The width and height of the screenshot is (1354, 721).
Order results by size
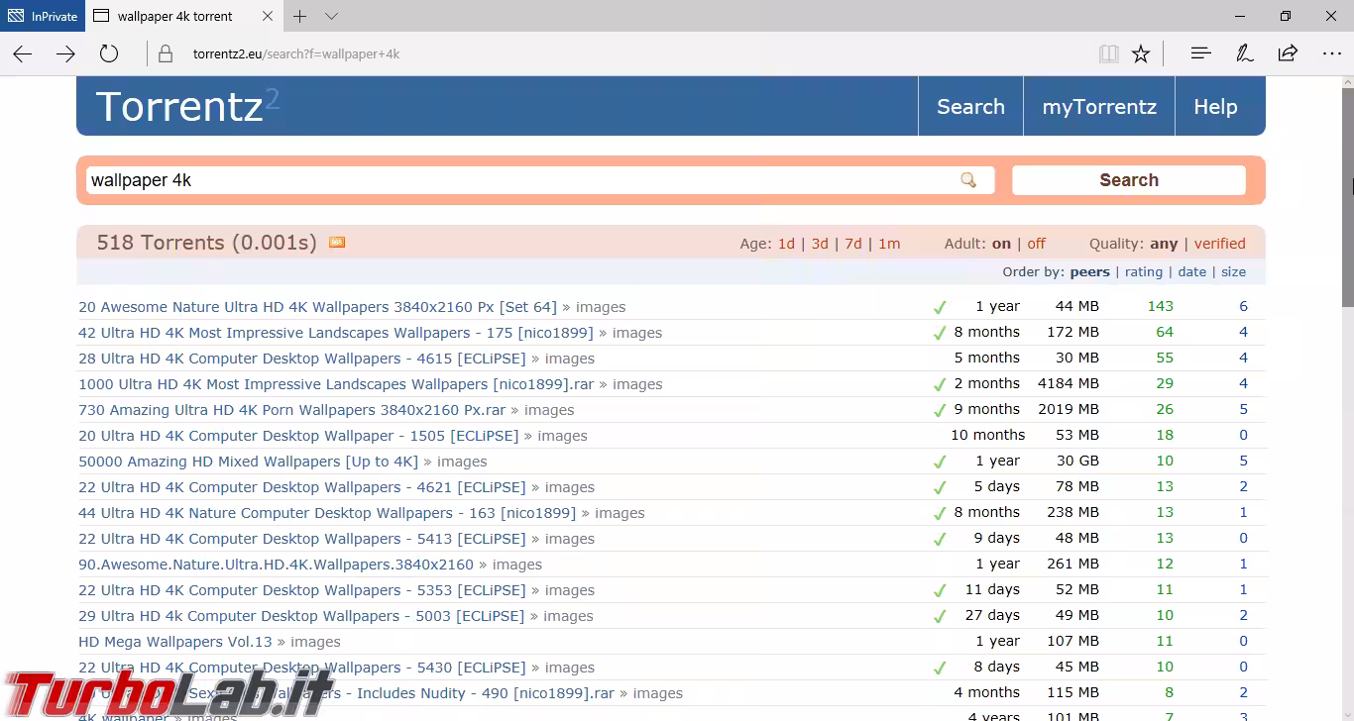coord(1233,272)
